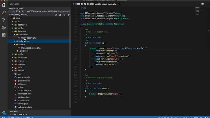Expand the resources folder
210x118 pixels.
22,58
